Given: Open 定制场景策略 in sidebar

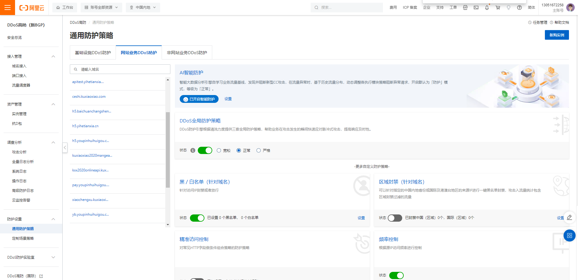Looking at the screenshot, I should [x=23, y=238].
